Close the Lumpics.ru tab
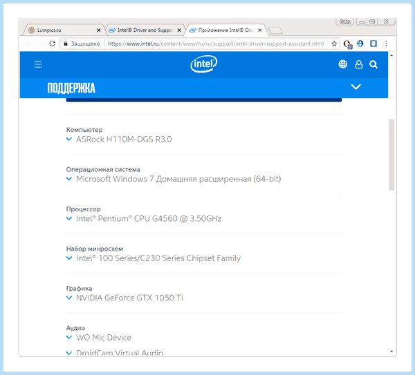The width and height of the screenshot is (415, 375). point(98,30)
